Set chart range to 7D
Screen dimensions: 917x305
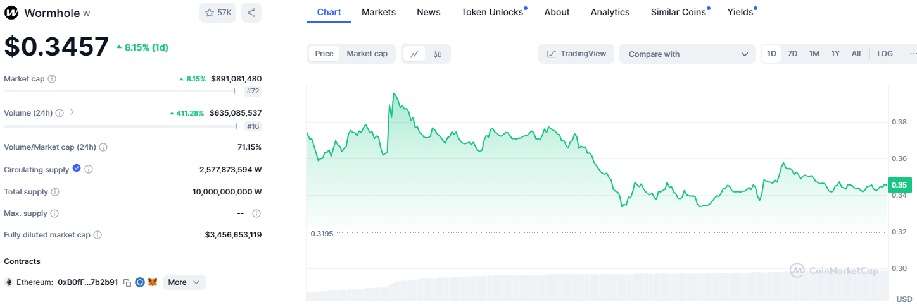click(792, 54)
